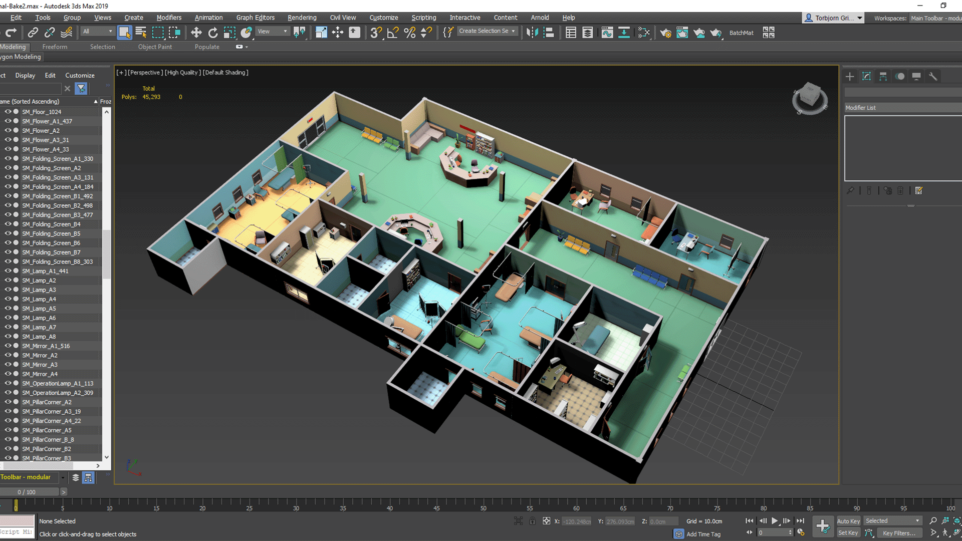Toggle visibility of SM_Lamp_A1_441
This screenshot has width=962, height=541.
(x=8, y=271)
